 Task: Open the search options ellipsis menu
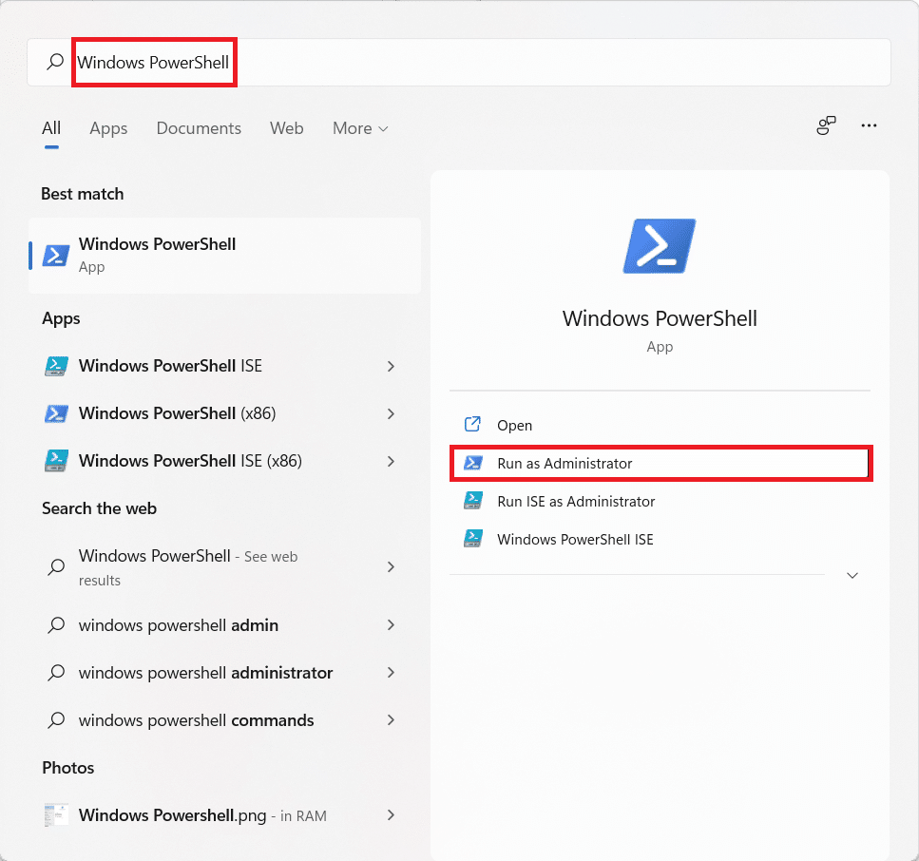click(x=868, y=125)
